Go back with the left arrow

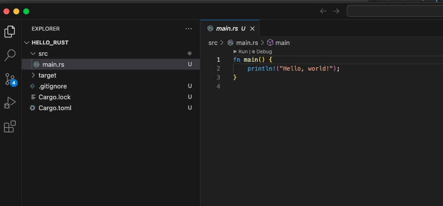point(323,11)
